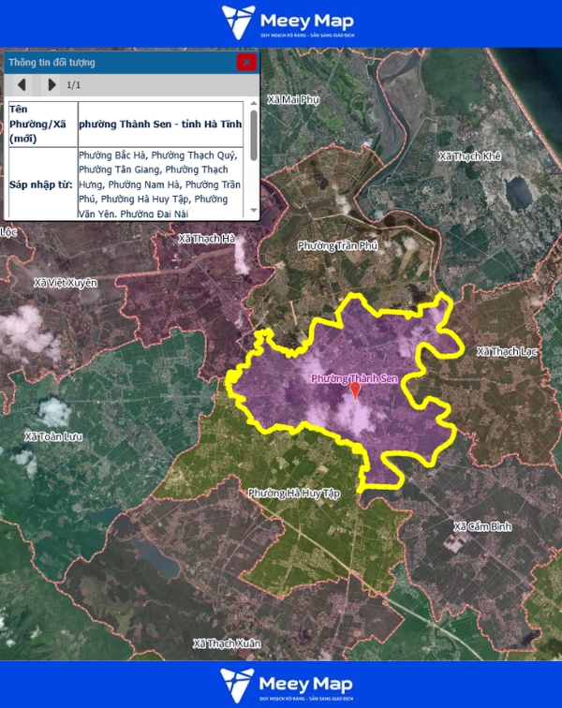This screenshot has height=708, width=562.
Task: Click the red location pin marker
Action: 355,391
